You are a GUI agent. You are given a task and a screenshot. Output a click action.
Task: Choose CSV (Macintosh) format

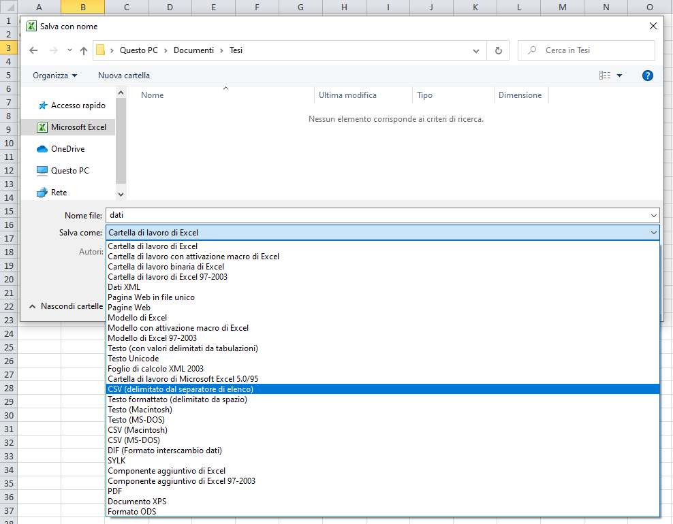pyautogui.click(x=382, y=430)
